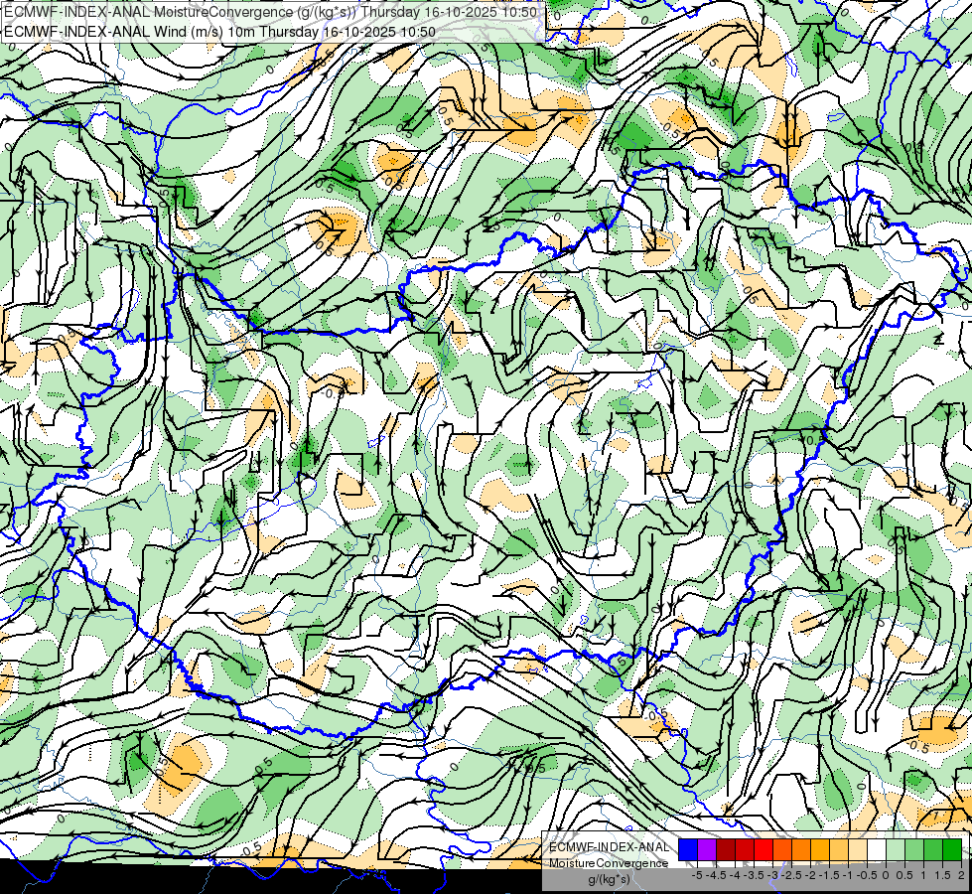Screen dimensions: 972x894
Task: Click the '-3.5' legend scale value
Action: coord(754,875)
